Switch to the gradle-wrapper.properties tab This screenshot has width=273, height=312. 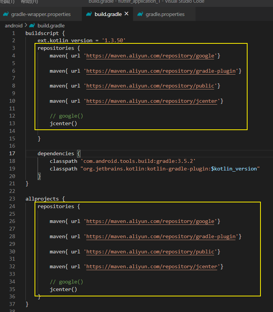click(x=41, y=14)
